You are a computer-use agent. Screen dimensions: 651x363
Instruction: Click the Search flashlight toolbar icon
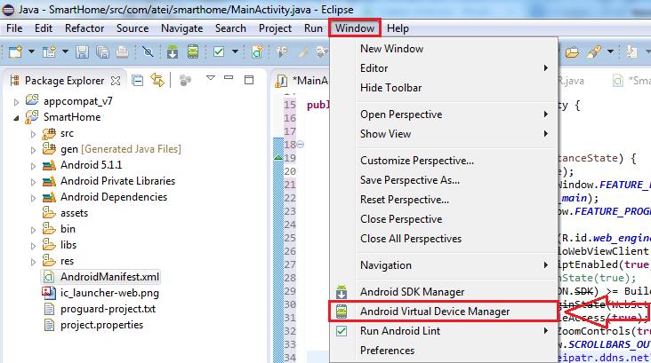click(x=594, y=51)
